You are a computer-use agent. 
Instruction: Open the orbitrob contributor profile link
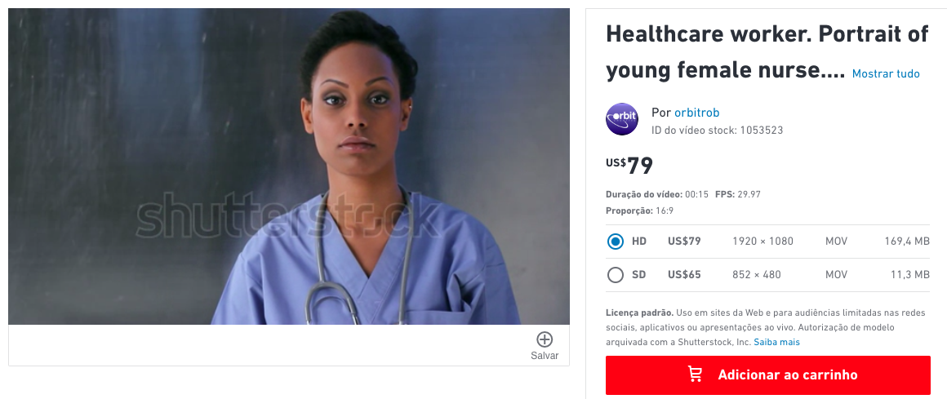tap(697, 113)
